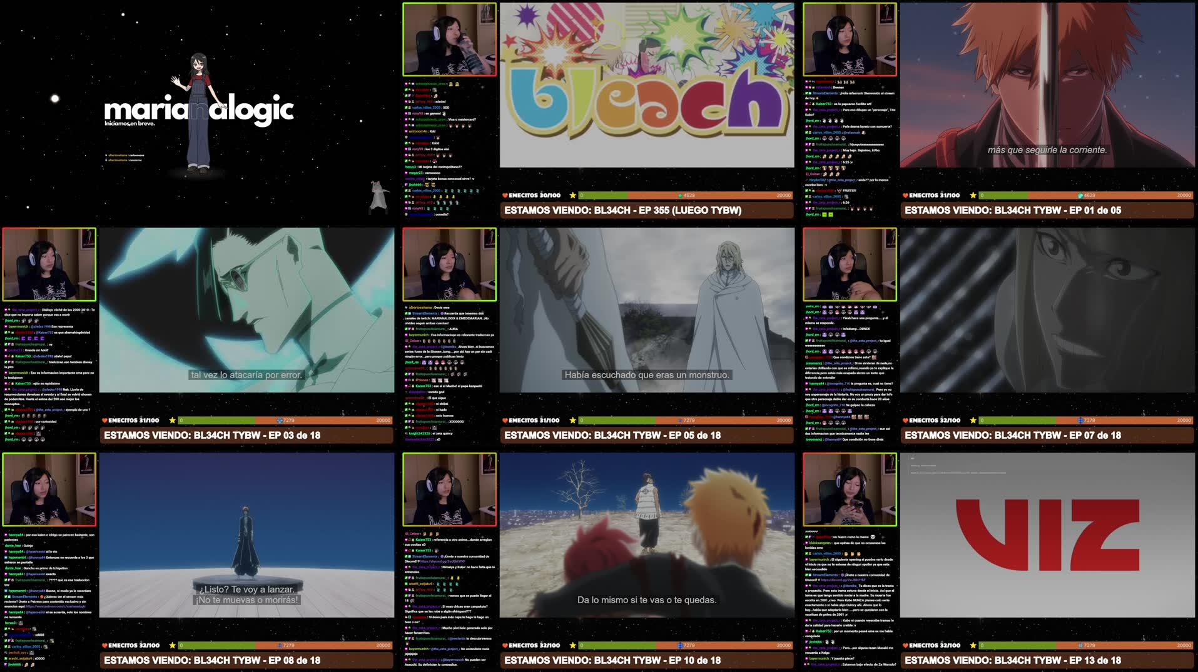Click the progress bar above the EP 08 de 18 banner

[x=285, y=646]
